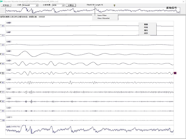This screenshot has height=139, width=186.
Task: Click the 计算(C) calculate button
Action: tap(71, 5)
